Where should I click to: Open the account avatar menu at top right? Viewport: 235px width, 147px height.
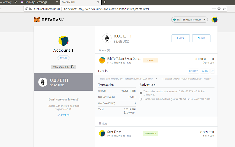click(214, 19)
